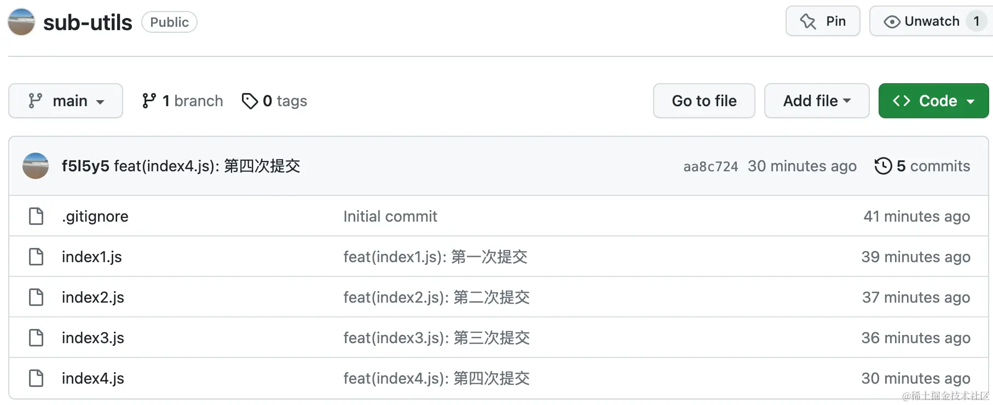
Task: Click the f5l5y5 author name
Action: 85,166
